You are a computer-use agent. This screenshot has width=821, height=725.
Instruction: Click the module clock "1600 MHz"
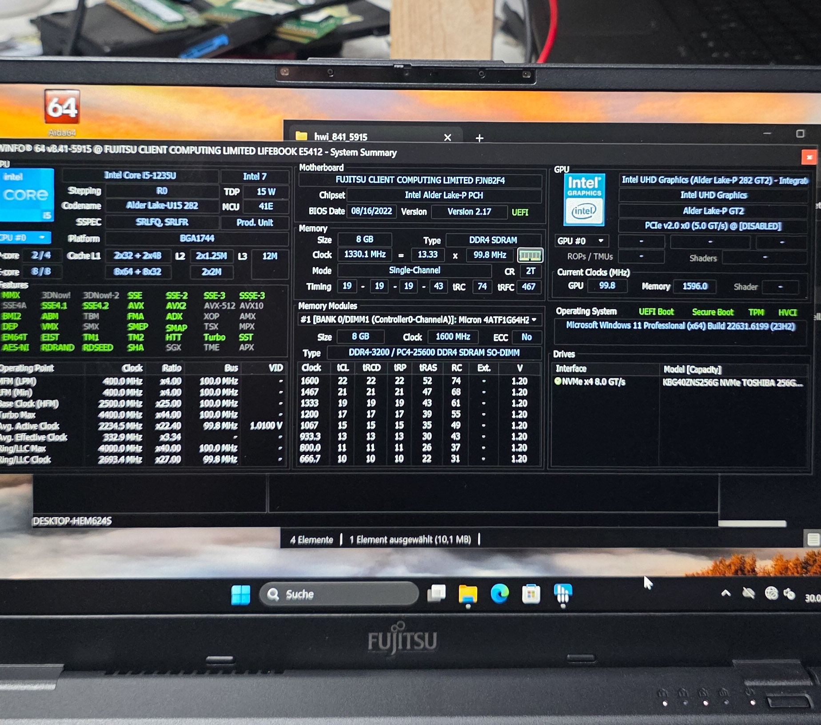pyautogui.click(x=453, y=337)
